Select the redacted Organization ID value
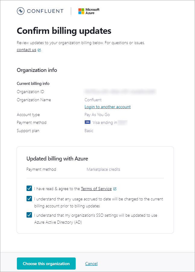 (x=120, y=92)
